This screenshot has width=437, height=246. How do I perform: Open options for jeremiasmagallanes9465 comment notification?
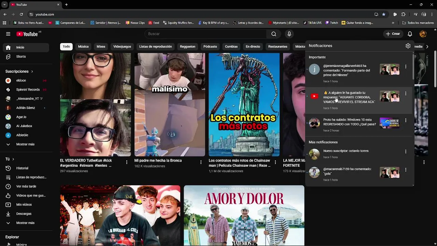pyautogui.click(x=406, y=67)
